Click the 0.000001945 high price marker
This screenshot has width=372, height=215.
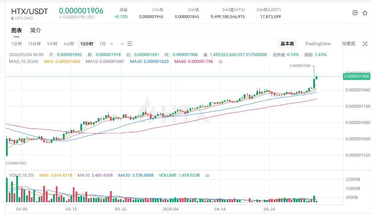(300, 66)
